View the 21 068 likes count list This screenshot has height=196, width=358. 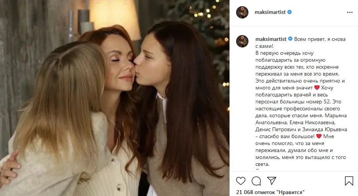(x=270, y=193)
